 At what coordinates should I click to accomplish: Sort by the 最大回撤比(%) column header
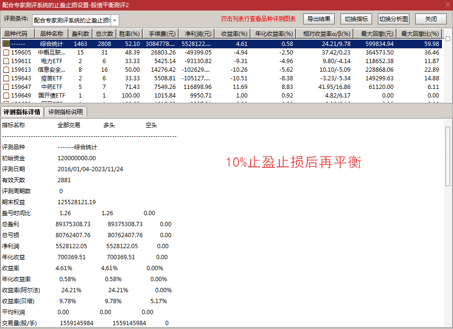[x=419, y=34]
